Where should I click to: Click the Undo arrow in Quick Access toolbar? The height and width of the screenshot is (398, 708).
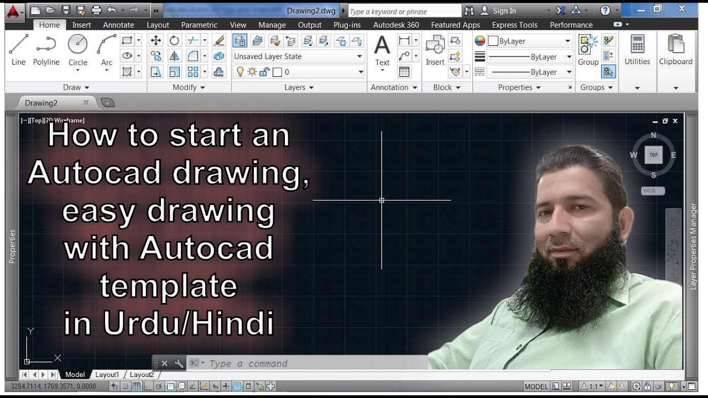point(111,11)
